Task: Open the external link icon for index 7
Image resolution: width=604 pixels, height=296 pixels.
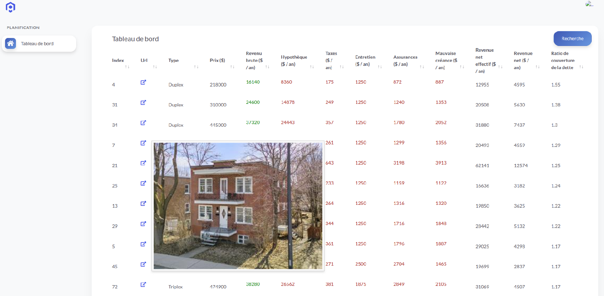Action: point(143,143)
